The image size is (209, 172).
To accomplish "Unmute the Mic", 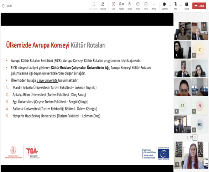I will pyautogui.click(x=176, y=6).
